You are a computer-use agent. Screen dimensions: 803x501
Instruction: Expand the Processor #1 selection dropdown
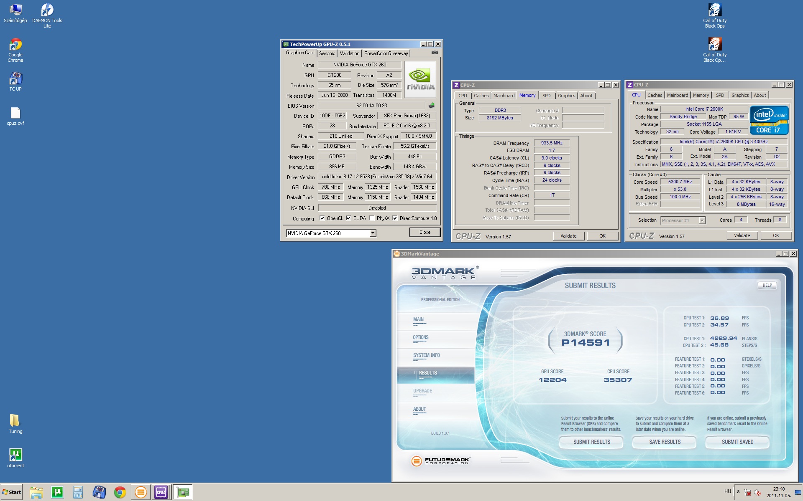[x=702, y=220]
